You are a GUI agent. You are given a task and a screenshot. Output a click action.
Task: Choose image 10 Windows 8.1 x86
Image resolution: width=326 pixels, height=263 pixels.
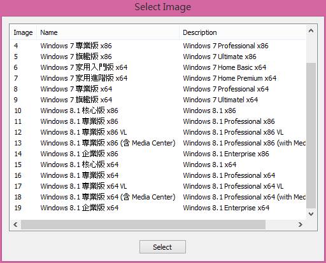(x=159, y=111)
